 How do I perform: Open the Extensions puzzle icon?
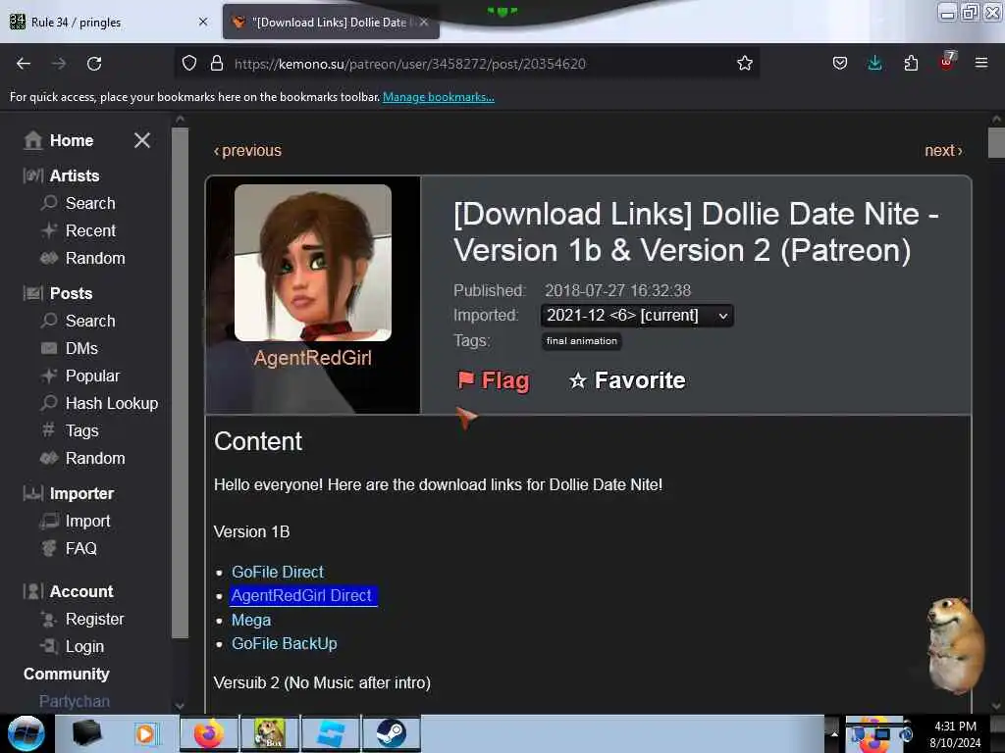[911, 64]
